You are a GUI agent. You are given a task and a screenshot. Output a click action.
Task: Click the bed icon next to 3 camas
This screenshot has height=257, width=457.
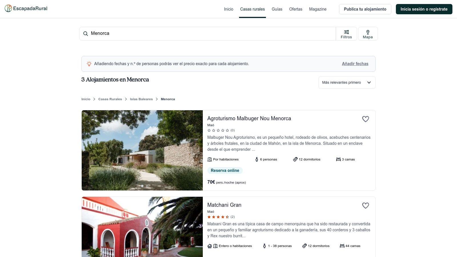[x=338, y=159]
